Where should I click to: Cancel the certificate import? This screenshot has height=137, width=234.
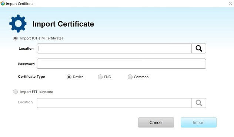point(156,123)
